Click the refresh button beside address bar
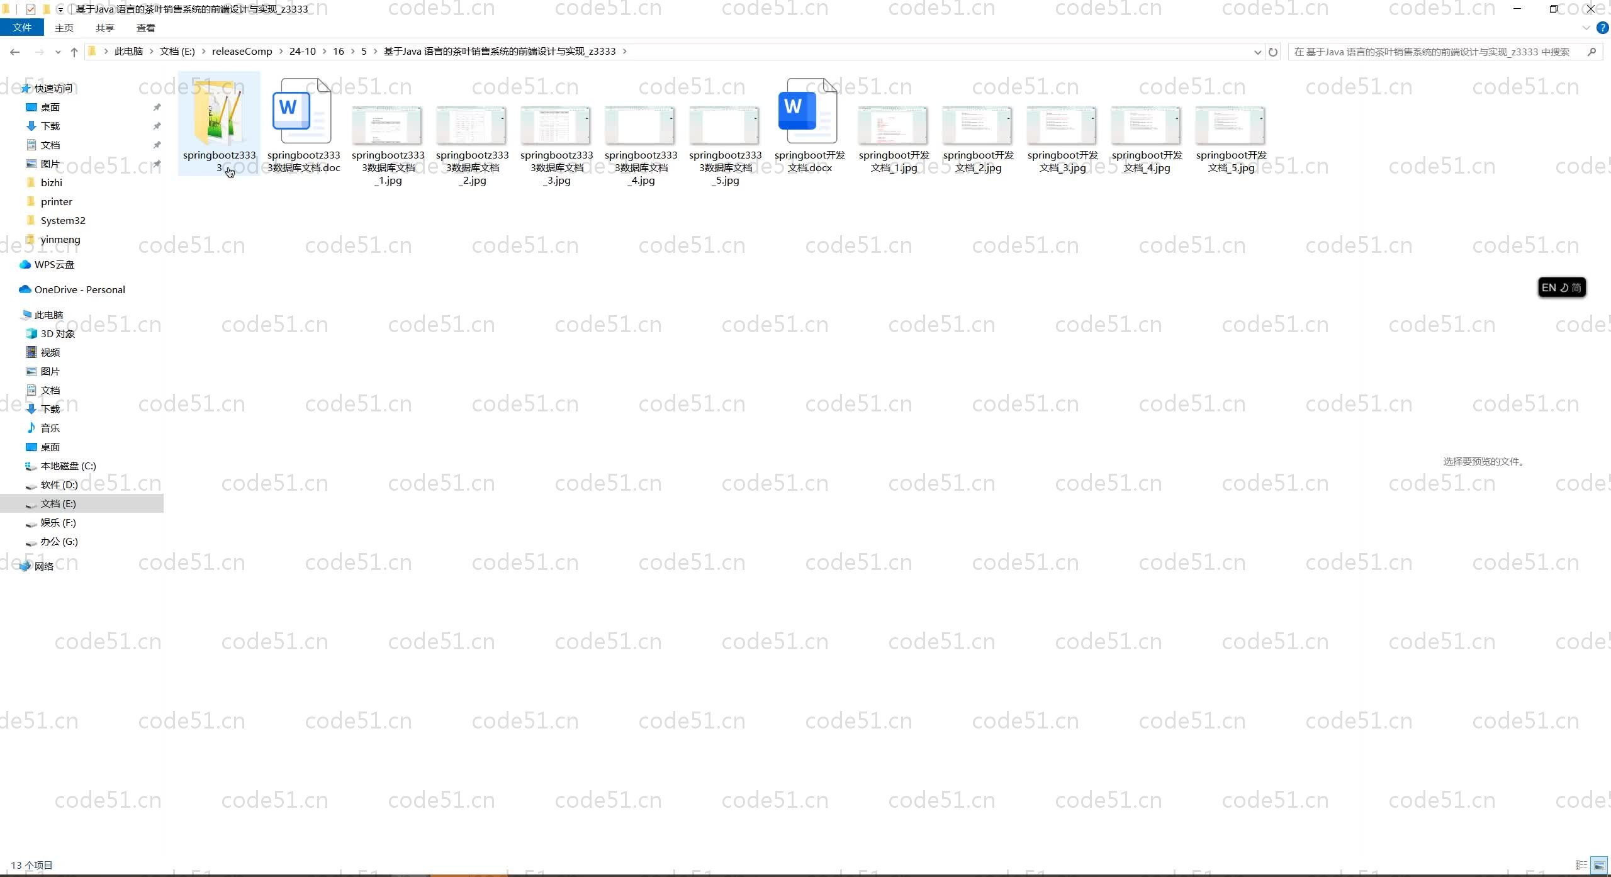 tap(1273, 52)
